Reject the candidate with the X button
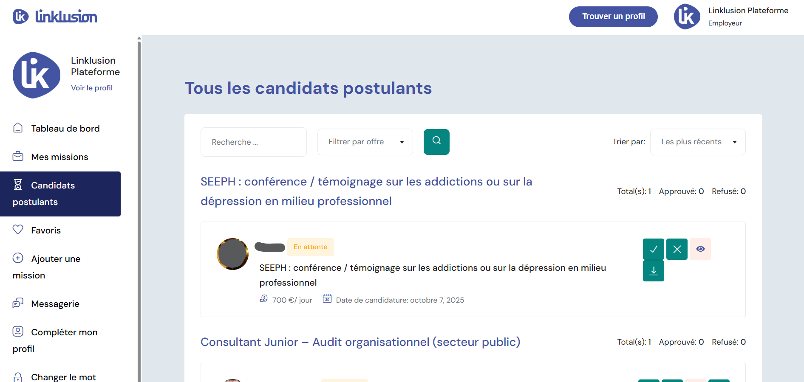This screenshot has height=382, width=804. point(677,249)
